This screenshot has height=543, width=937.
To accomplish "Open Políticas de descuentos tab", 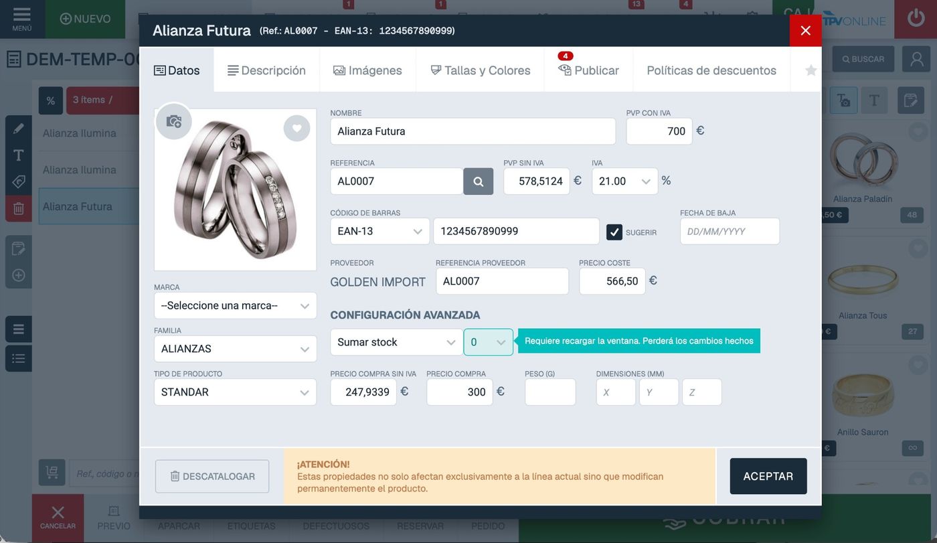I will (711, 70).
